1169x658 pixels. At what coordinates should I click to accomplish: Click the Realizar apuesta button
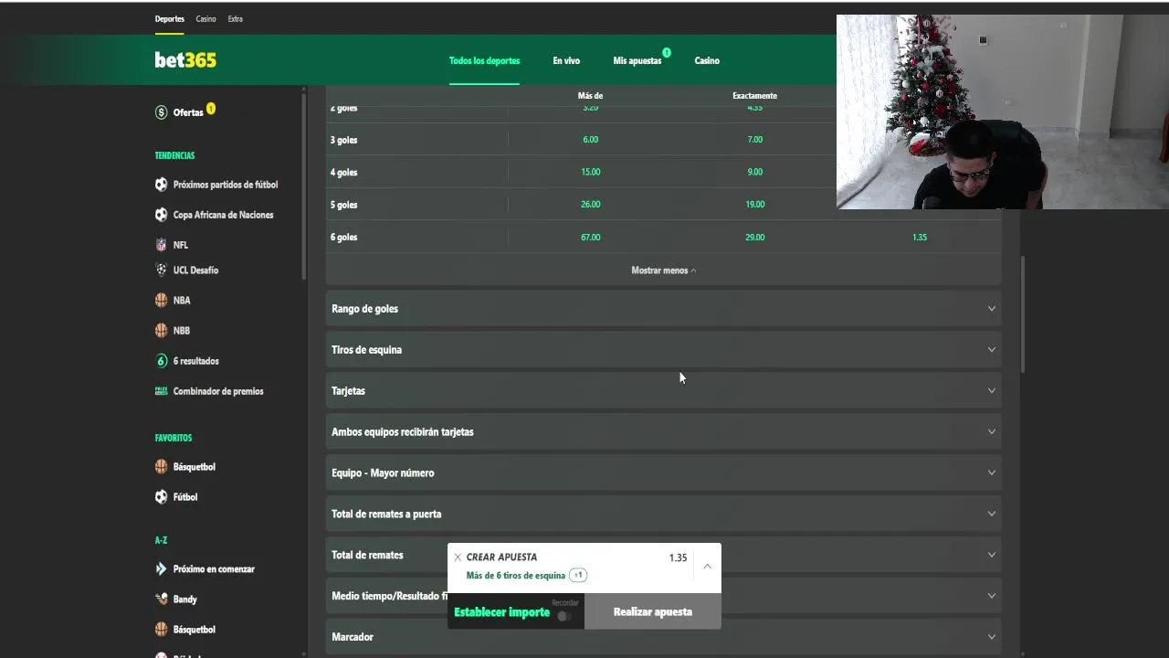point(653,612)
